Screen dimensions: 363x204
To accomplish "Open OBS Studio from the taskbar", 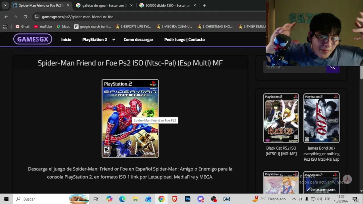I will click(x=214, y=199).
